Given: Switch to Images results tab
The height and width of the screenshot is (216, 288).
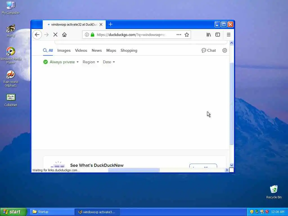Looking at the screenshot, I should [x=64, y=50].
